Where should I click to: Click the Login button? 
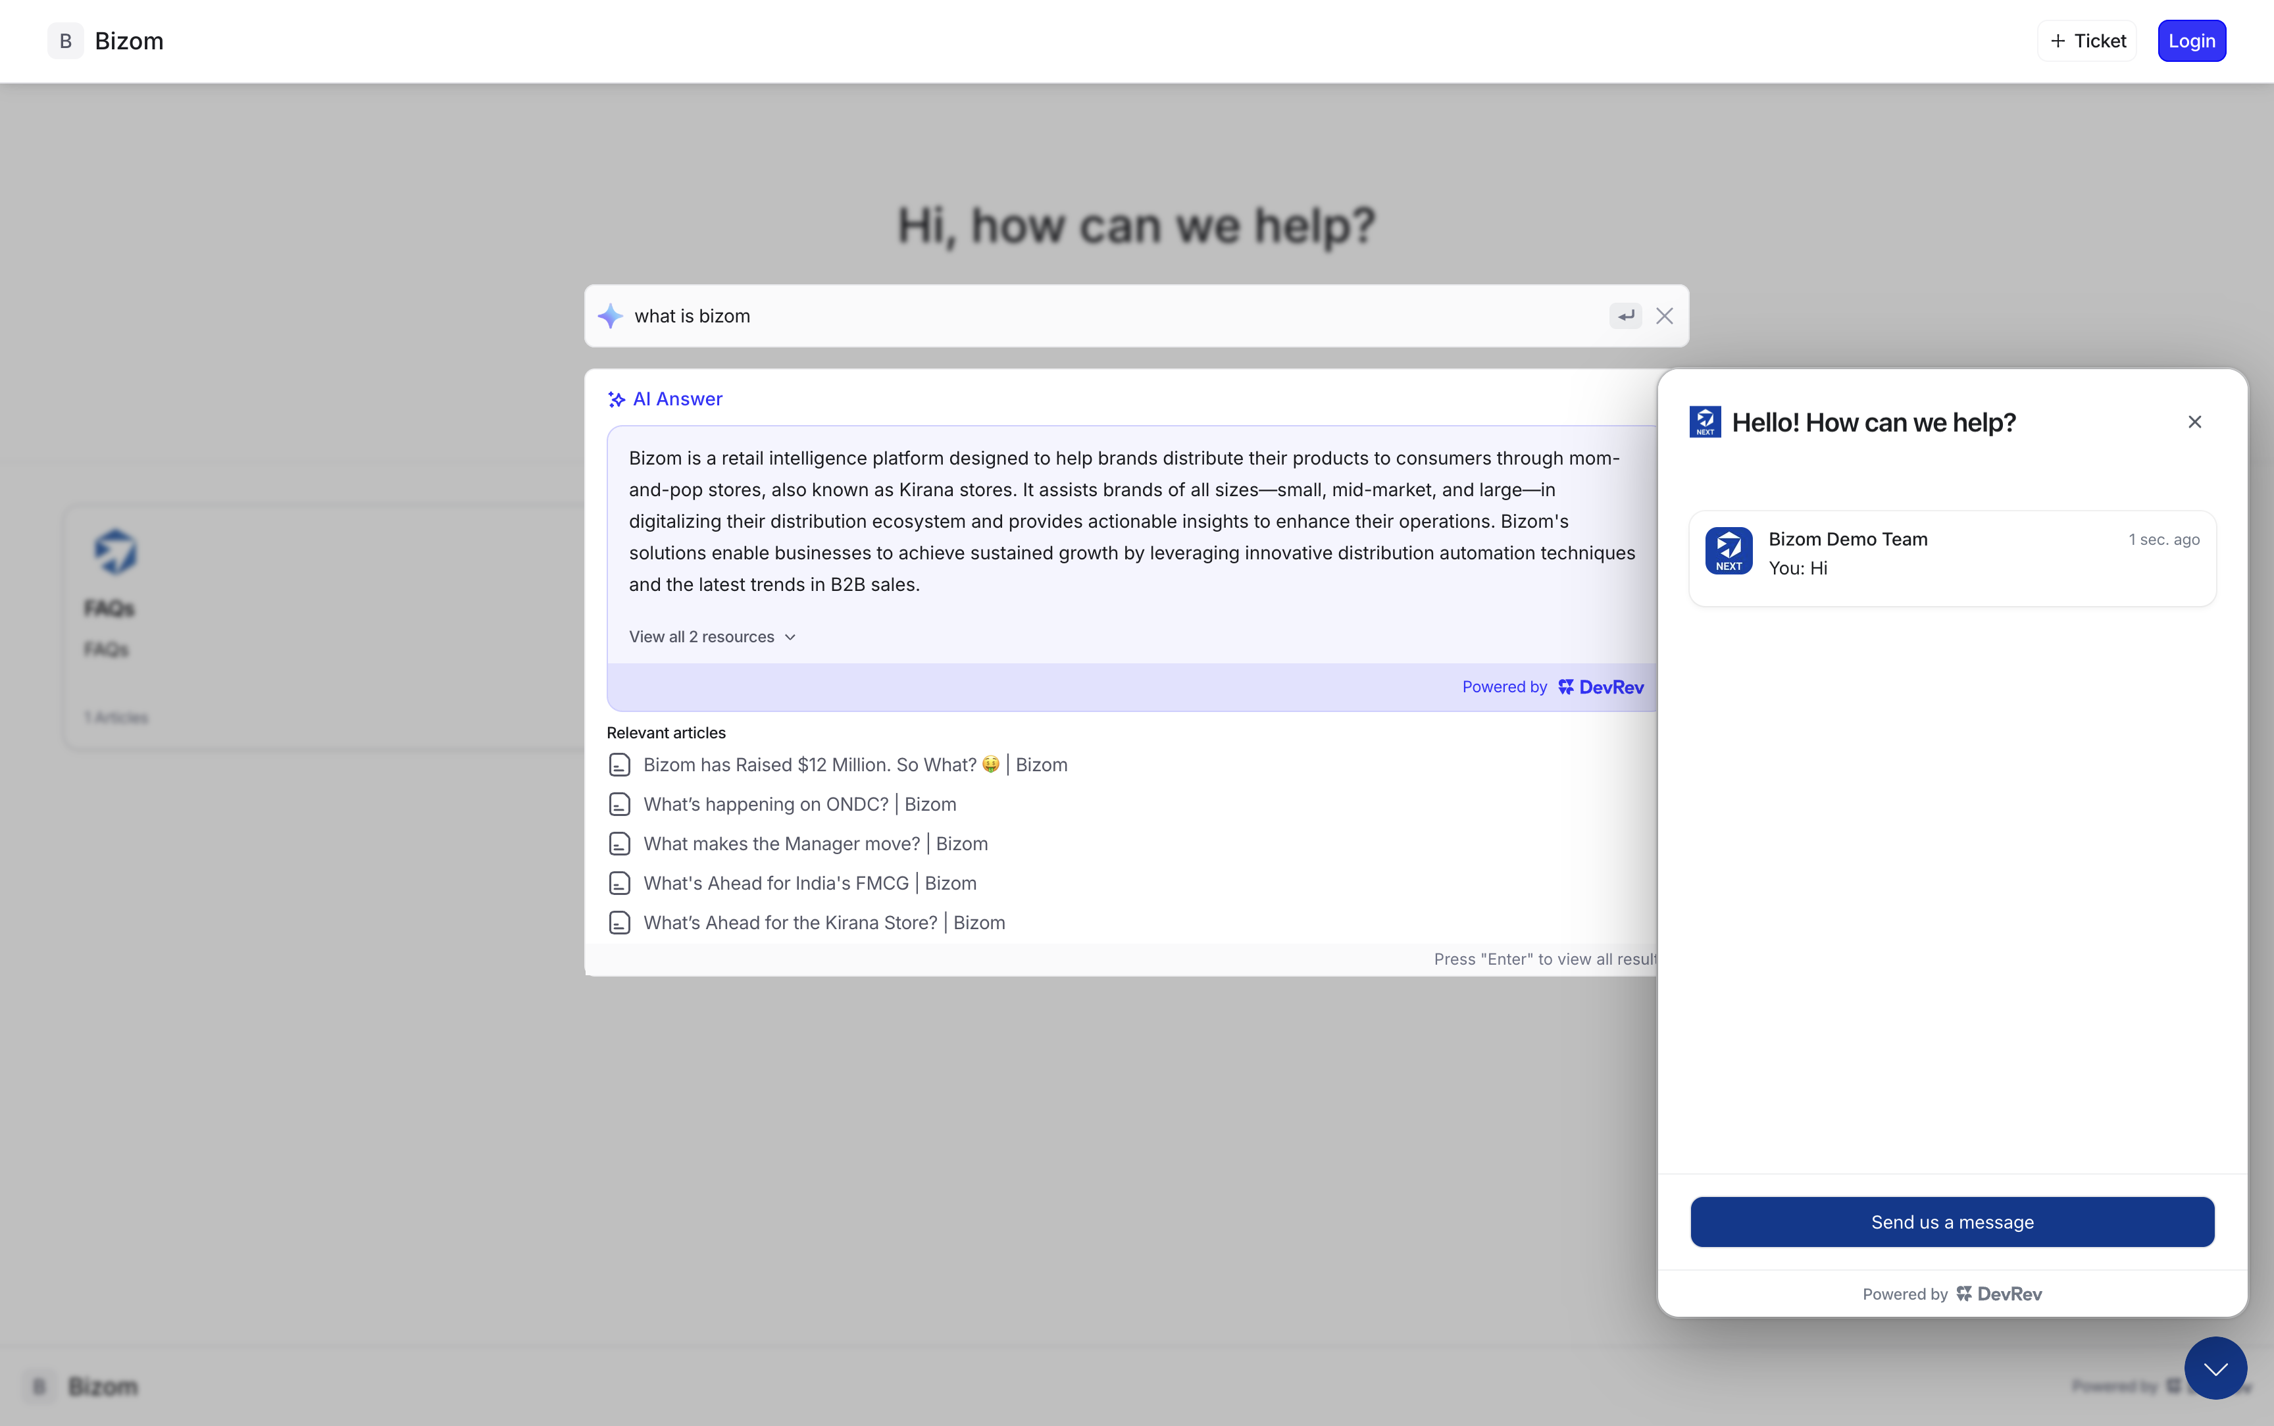pos(2192,41)
